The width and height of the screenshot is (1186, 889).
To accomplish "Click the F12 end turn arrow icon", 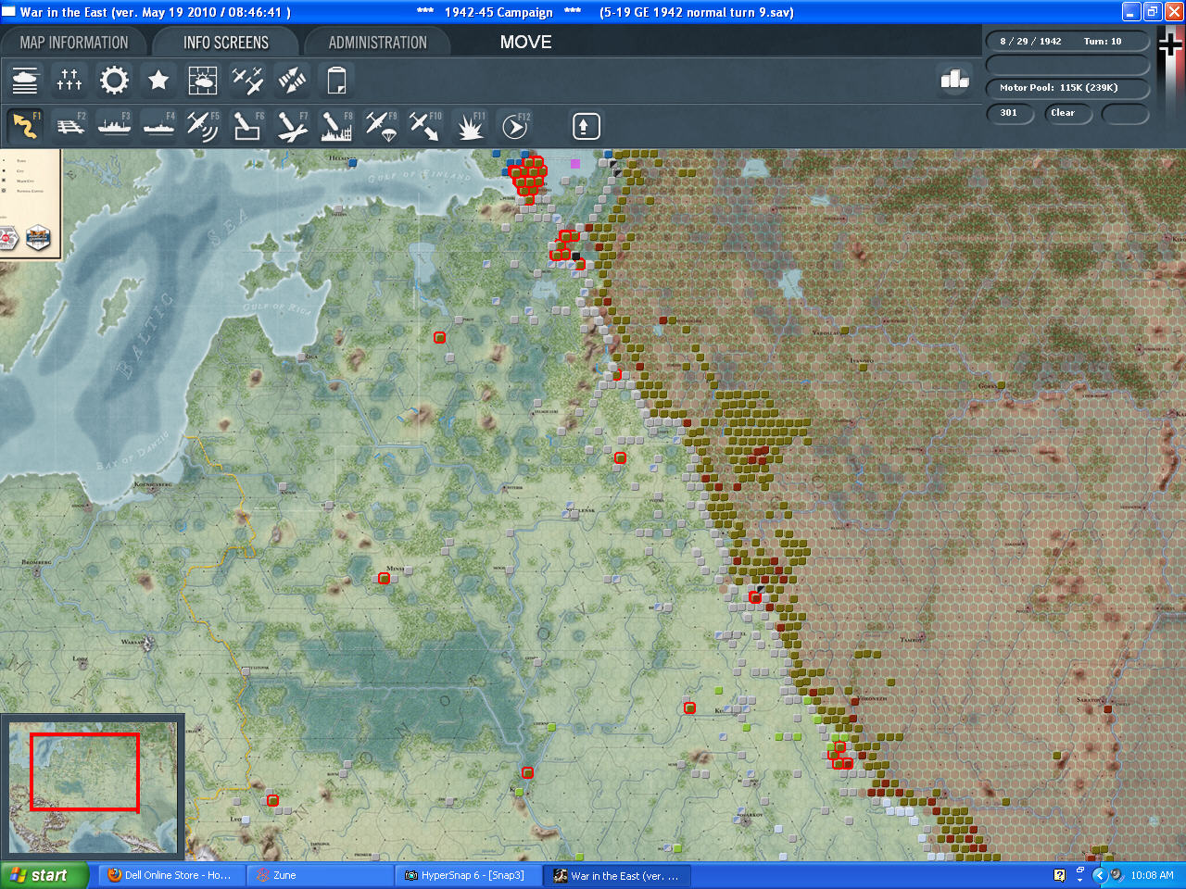I will pyautogui.click(x=514, y=125).
